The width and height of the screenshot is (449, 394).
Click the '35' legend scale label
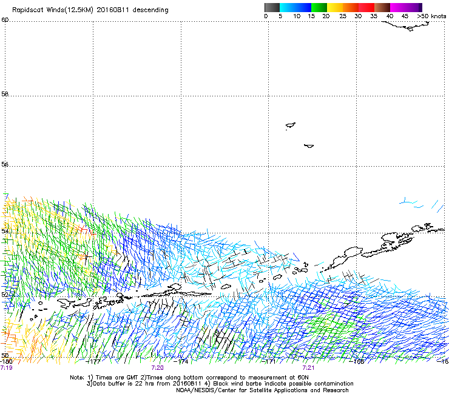(374, 16)
